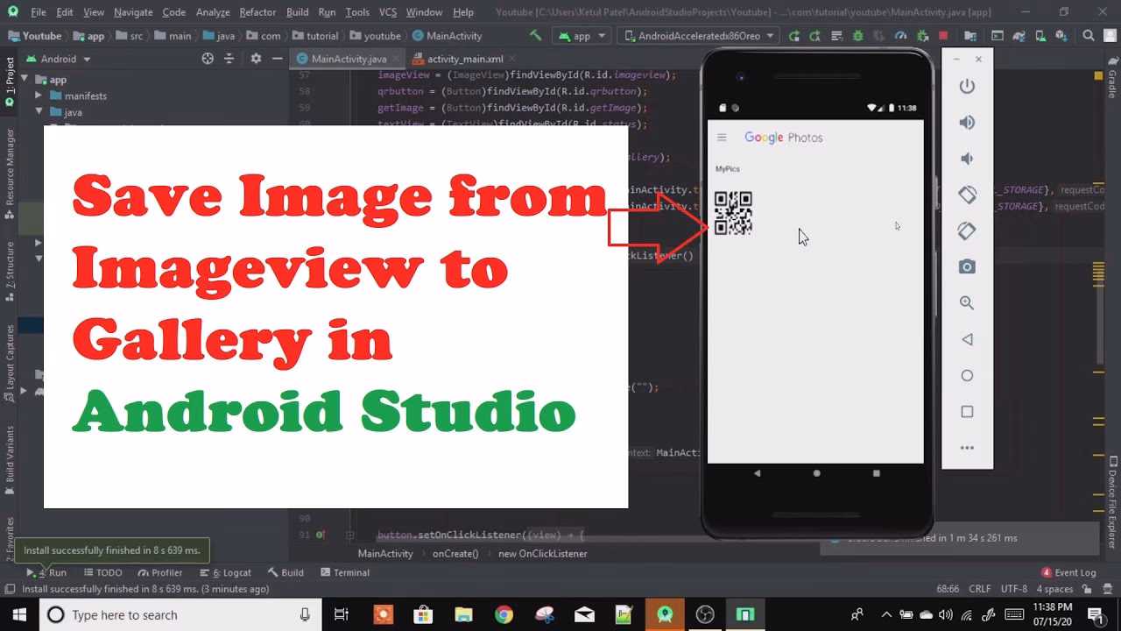Open the 4 spaces indent selector
Screen dimensions: 1121x631
[1054, 589]
